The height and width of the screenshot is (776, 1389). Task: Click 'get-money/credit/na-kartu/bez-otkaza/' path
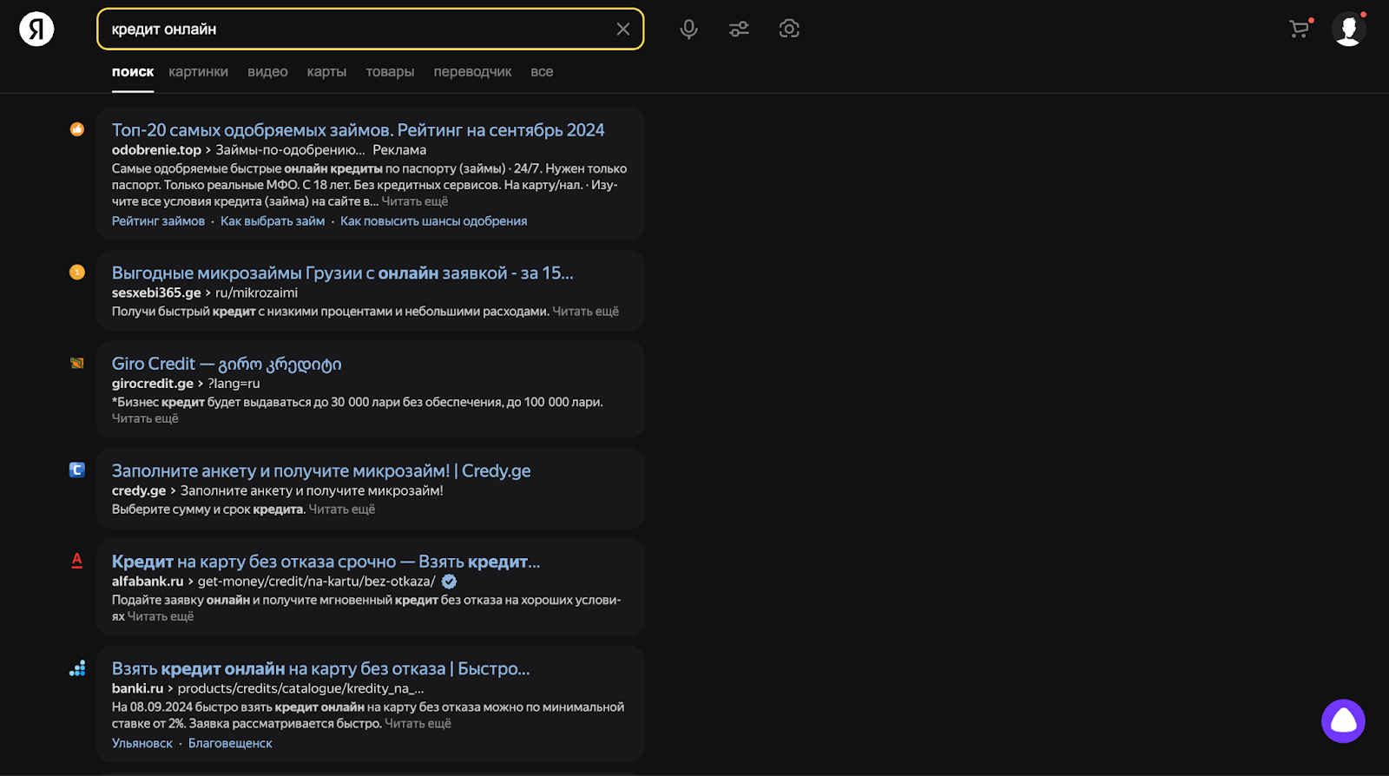coord(317,582)
